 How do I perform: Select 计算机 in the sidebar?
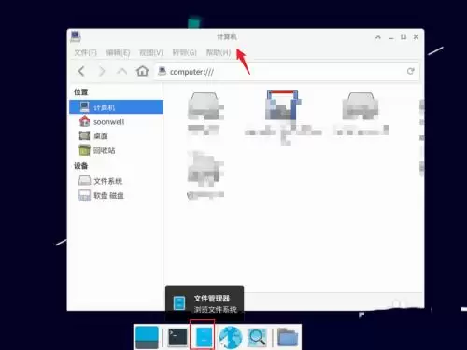(x=116, y=107)
